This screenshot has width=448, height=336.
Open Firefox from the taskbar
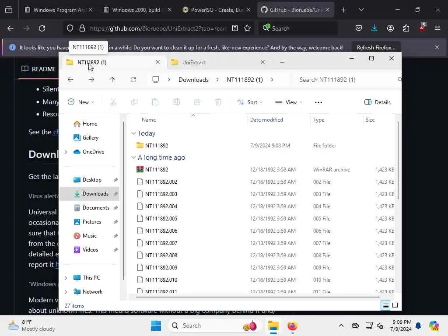click(x=292, y=325)
